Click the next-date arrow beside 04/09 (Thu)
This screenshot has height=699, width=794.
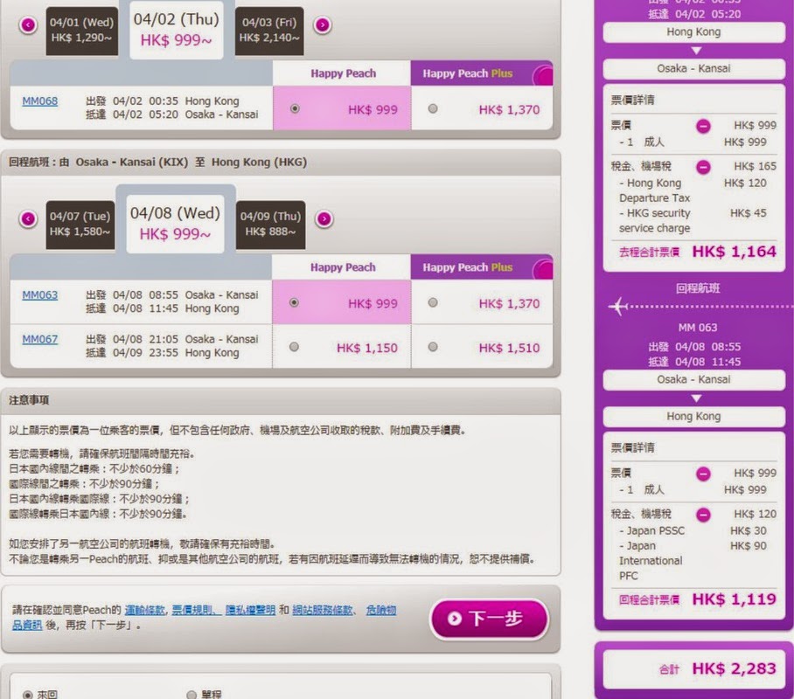(323, 218)
